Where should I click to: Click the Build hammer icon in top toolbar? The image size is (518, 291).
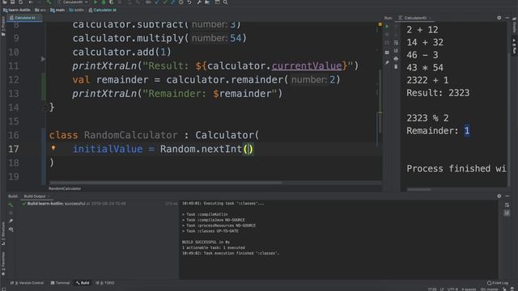pyautogui.click(x=49, y=2)
